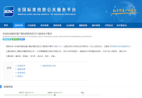Switch to 团体标准 section
Image resolution: width=142 pixels, height=98 pixels.
[x=57, y=25]
